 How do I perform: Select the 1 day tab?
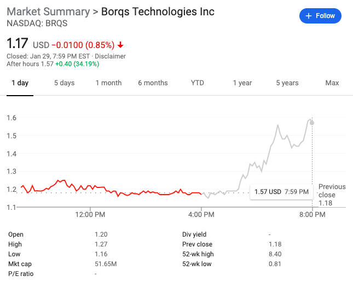pos(20,83)
